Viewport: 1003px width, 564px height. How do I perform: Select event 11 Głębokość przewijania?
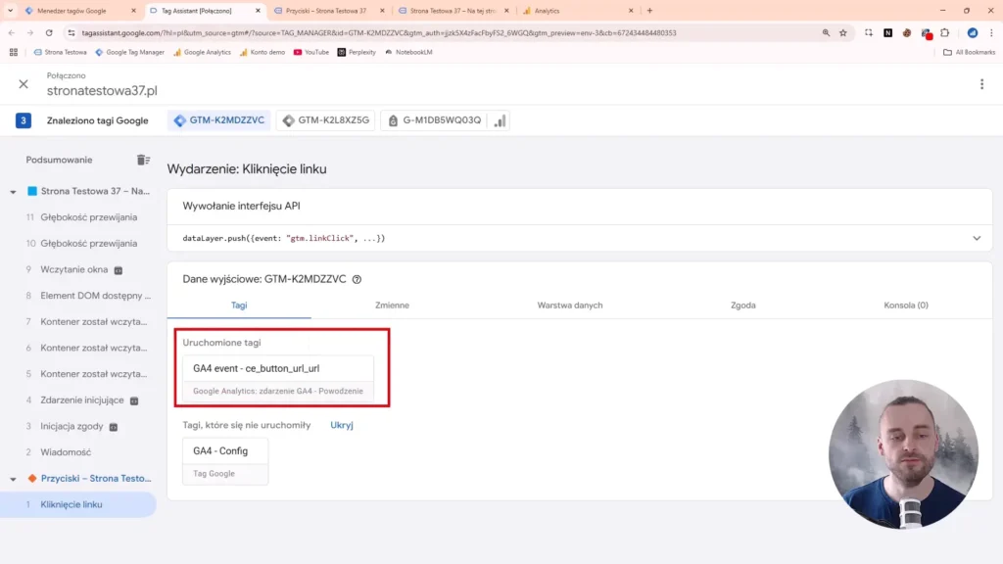[78, 217]
